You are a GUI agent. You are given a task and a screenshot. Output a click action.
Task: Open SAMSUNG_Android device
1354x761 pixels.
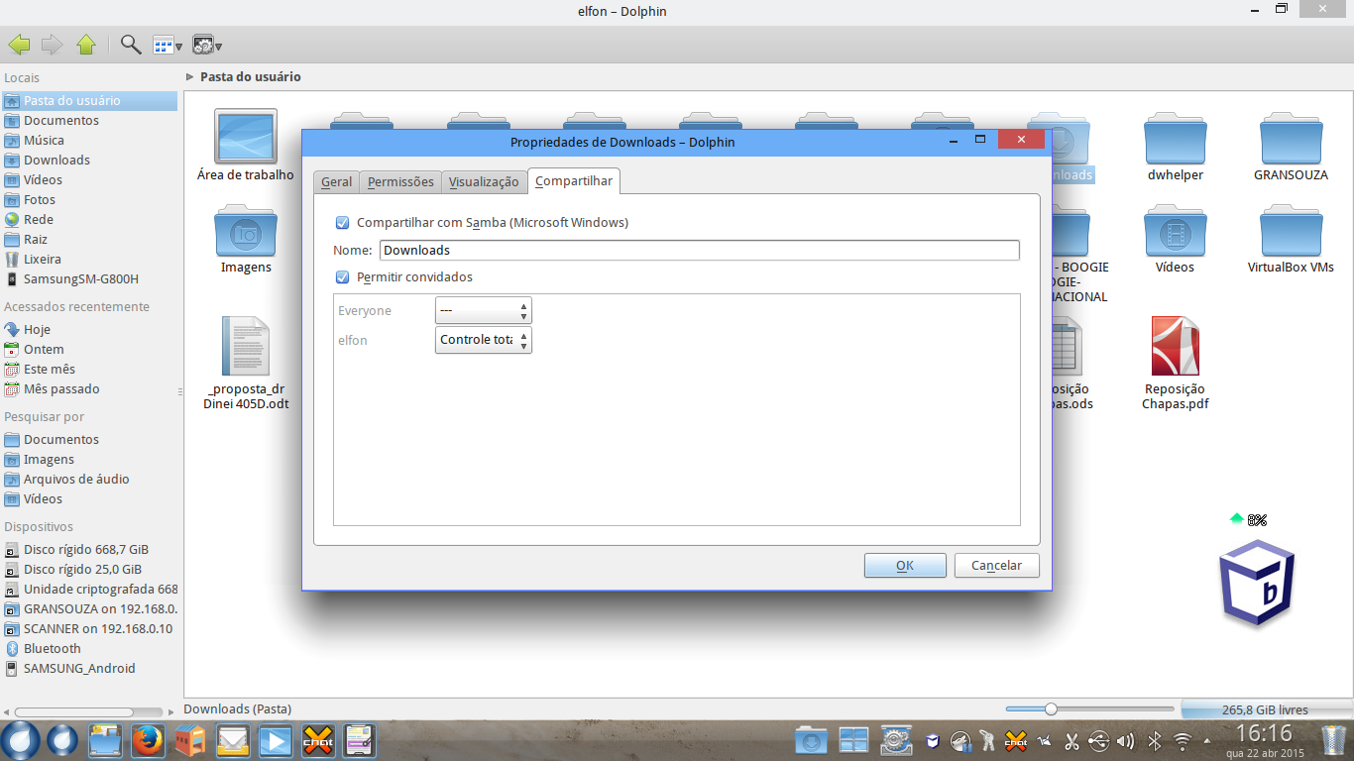pyautogui.click(x=79, y=668)
